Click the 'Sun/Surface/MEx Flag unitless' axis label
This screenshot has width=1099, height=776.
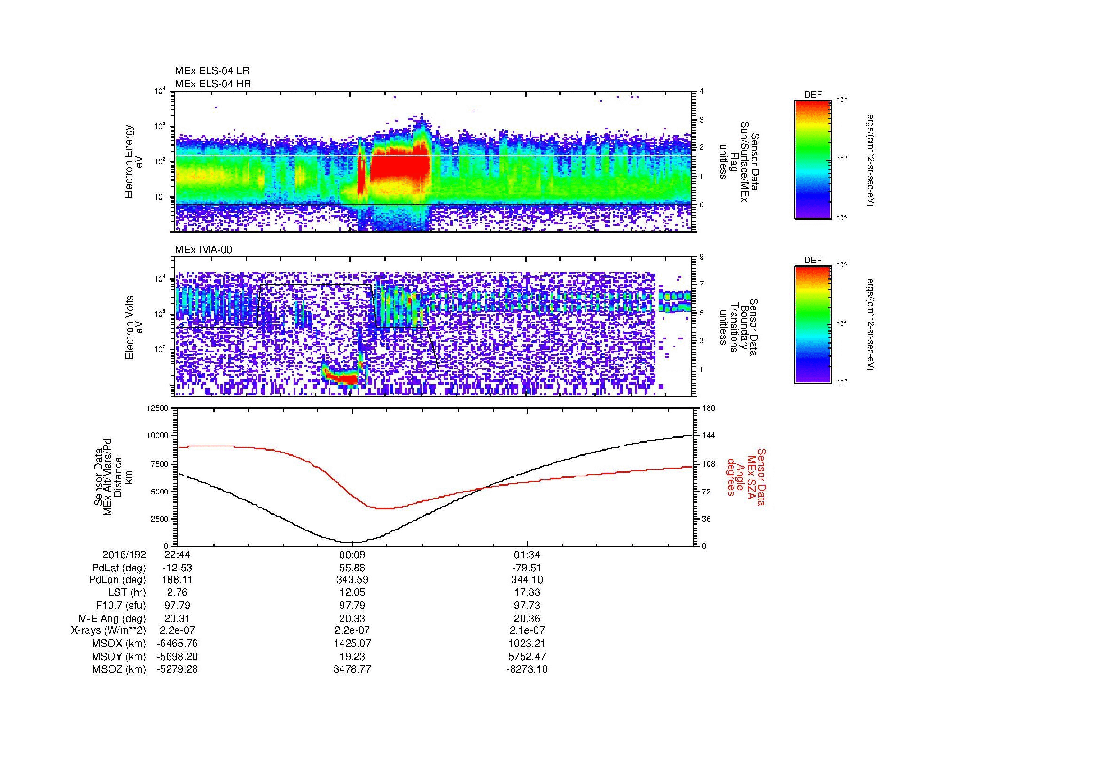[740, 161]
